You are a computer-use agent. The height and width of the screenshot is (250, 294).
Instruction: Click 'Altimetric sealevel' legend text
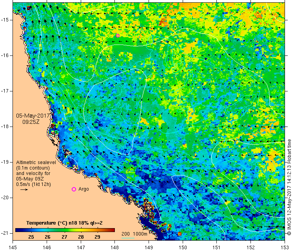pyautogui.click(x=36, y=162)
